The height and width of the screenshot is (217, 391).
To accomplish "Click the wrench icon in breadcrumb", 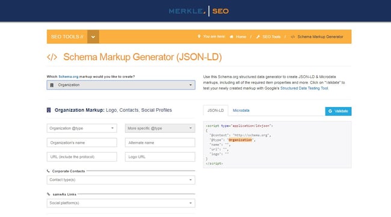I will coord(258,37).
